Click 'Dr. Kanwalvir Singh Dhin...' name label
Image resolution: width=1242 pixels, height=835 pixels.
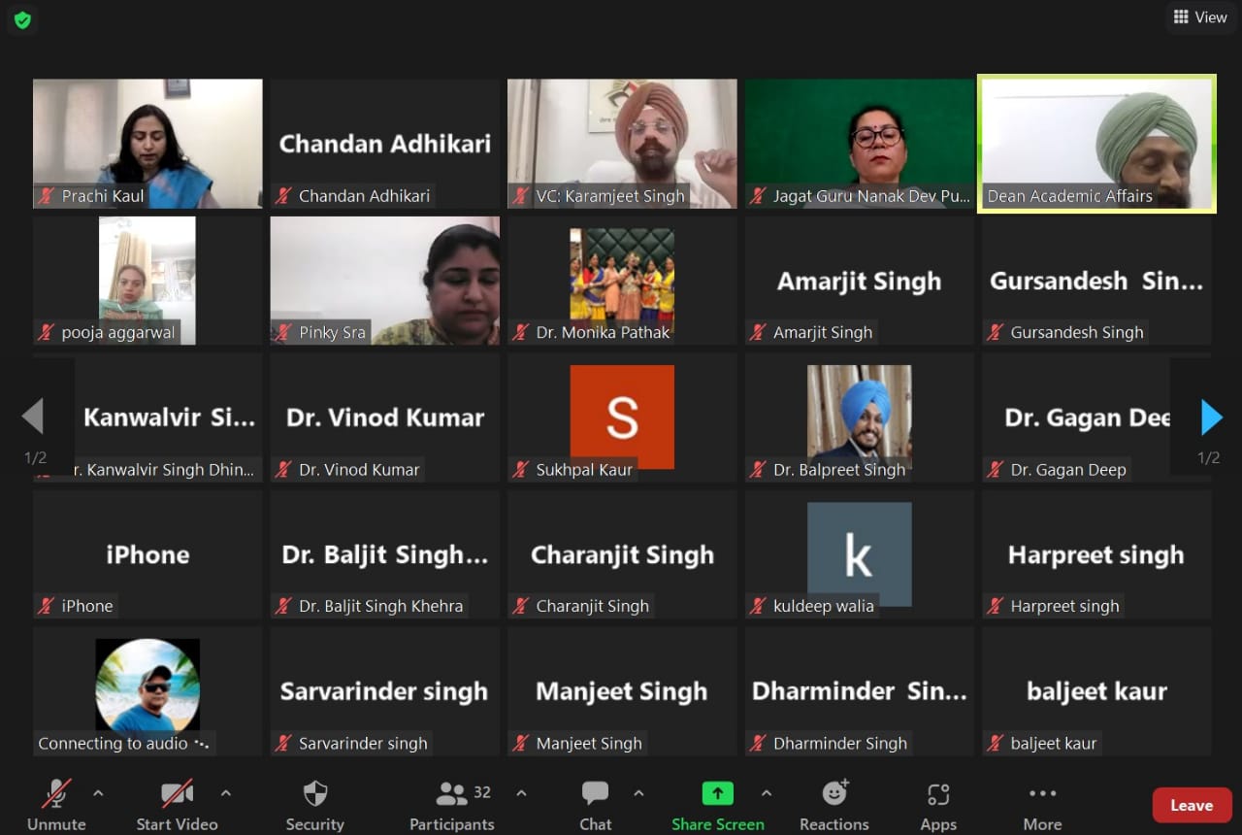coord(163,470)
